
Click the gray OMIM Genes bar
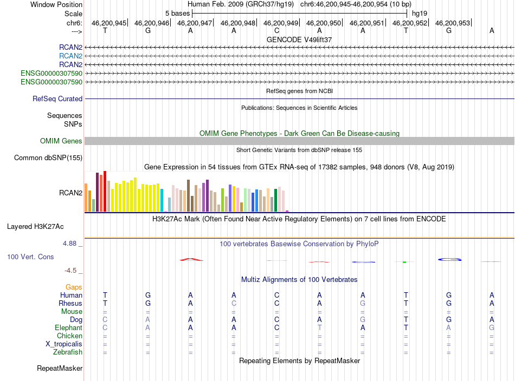coord(299,141)
